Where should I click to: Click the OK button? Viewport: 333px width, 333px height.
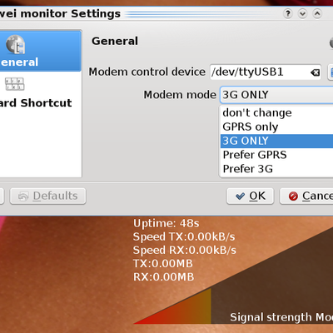pos(251,196)
